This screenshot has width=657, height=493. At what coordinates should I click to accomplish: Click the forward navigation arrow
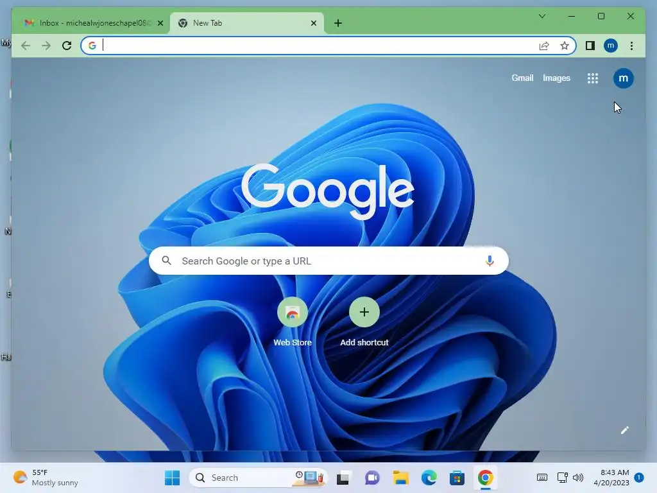[46, 46]
